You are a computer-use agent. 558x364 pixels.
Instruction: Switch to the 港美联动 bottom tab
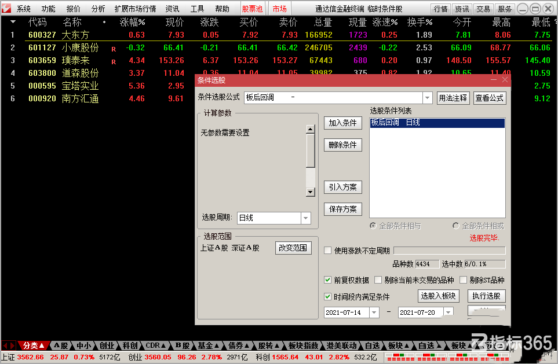coord(342,345)
